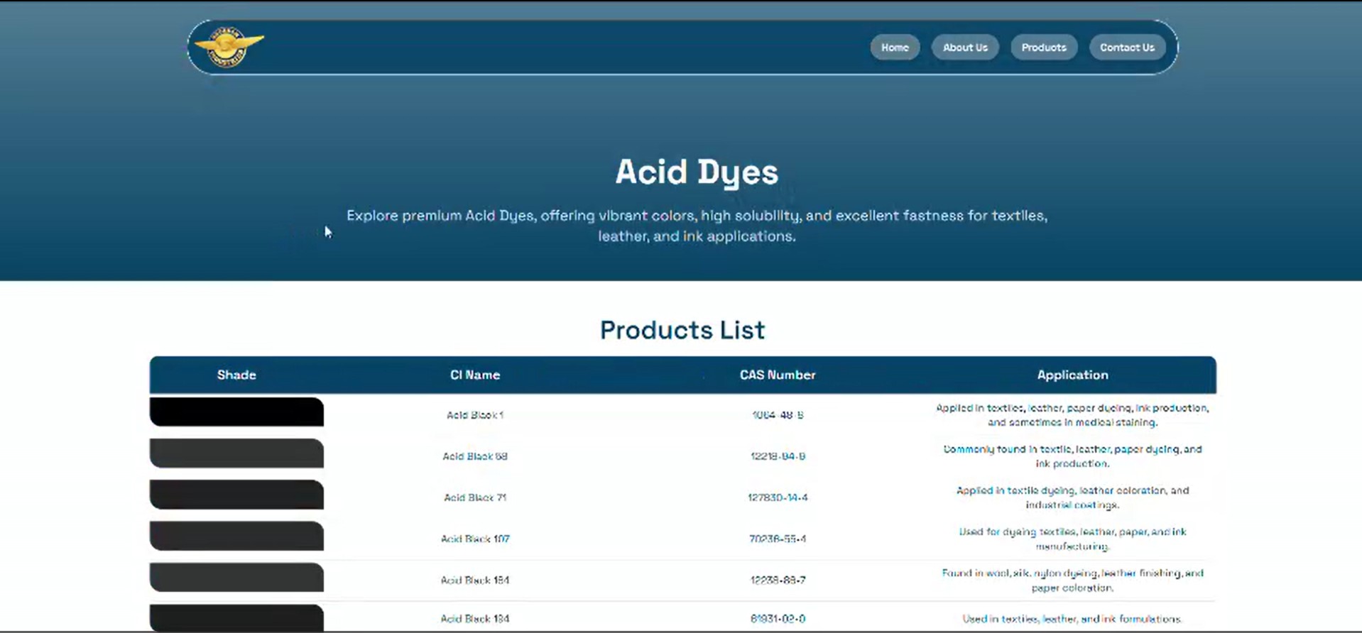Go to the Home page
The width and height of the screenshot is (1362, 633).
895,48
